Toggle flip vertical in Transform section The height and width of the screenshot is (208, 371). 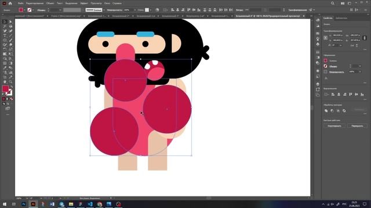(357, 45)
